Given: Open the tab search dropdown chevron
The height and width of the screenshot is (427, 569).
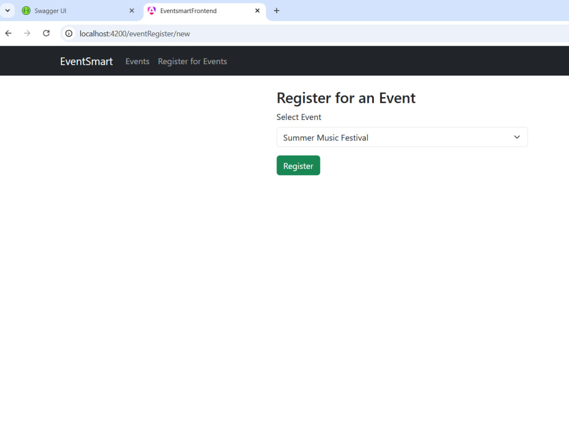Looking at the screenshot, I should pyautogui.click(x=7, y=10).
